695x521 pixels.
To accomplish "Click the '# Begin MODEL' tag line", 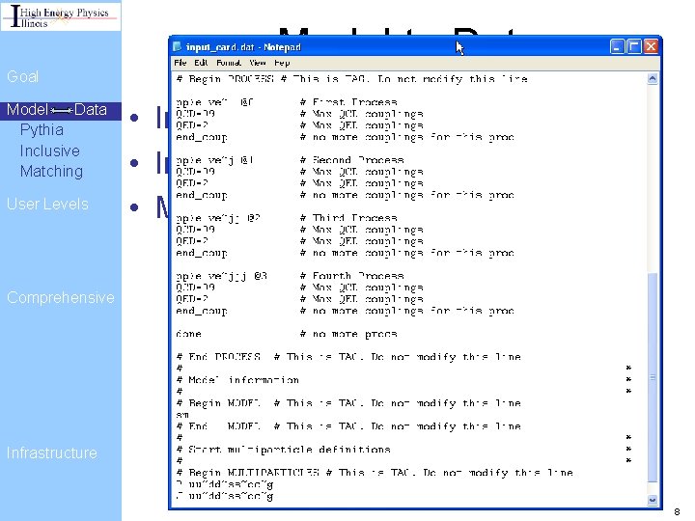I will (x=348, y=403).
